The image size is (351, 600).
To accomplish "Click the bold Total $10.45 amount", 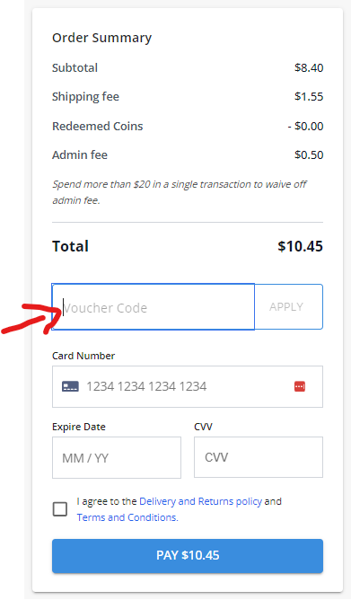I will (x=300, y=246).
